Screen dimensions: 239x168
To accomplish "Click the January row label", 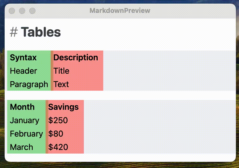I will (24, 120).
